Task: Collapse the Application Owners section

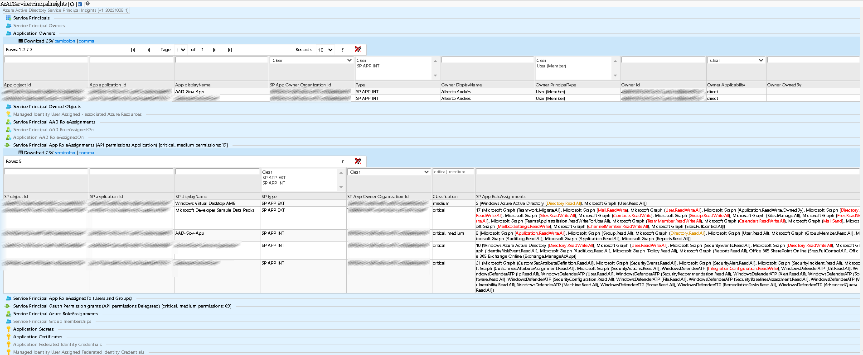Action: [34, 33]
